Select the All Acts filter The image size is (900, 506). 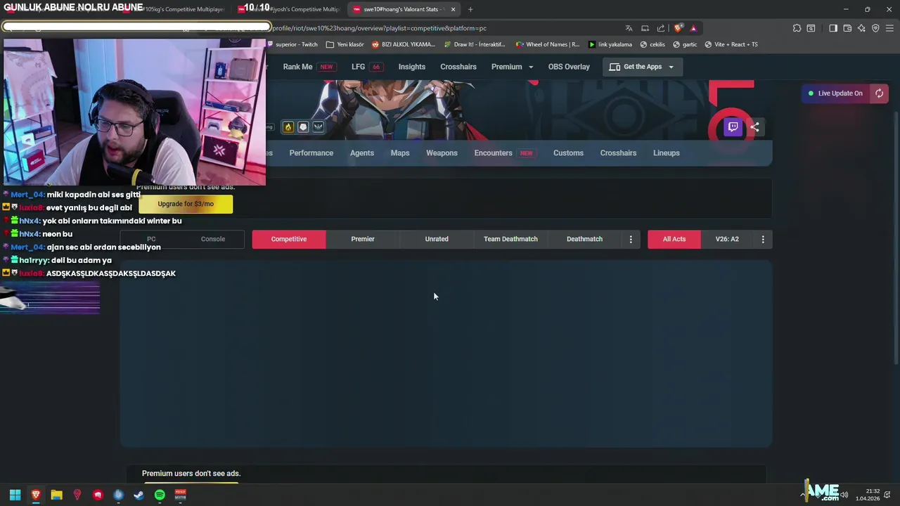coord(674,239)
